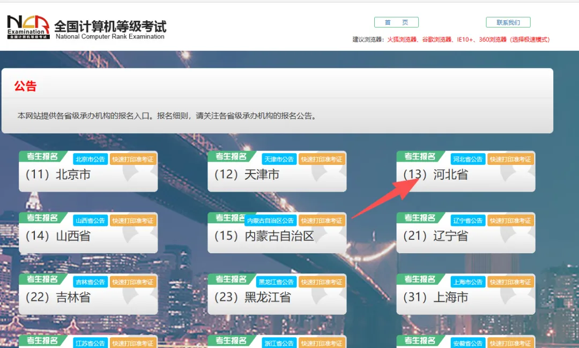Open 考生报名 for 天津市
Viewport: 579px width, 348px height.
[231, 157]
